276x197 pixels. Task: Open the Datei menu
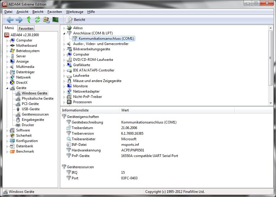pyautogui.click(x=8, y=12)
